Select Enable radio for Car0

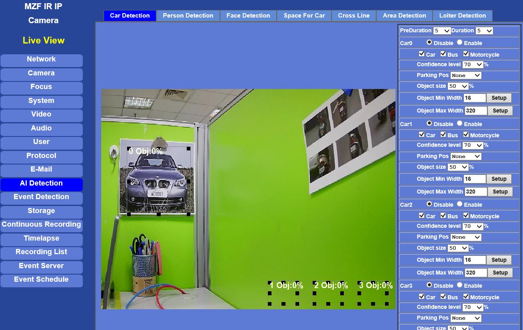(460, 42)
